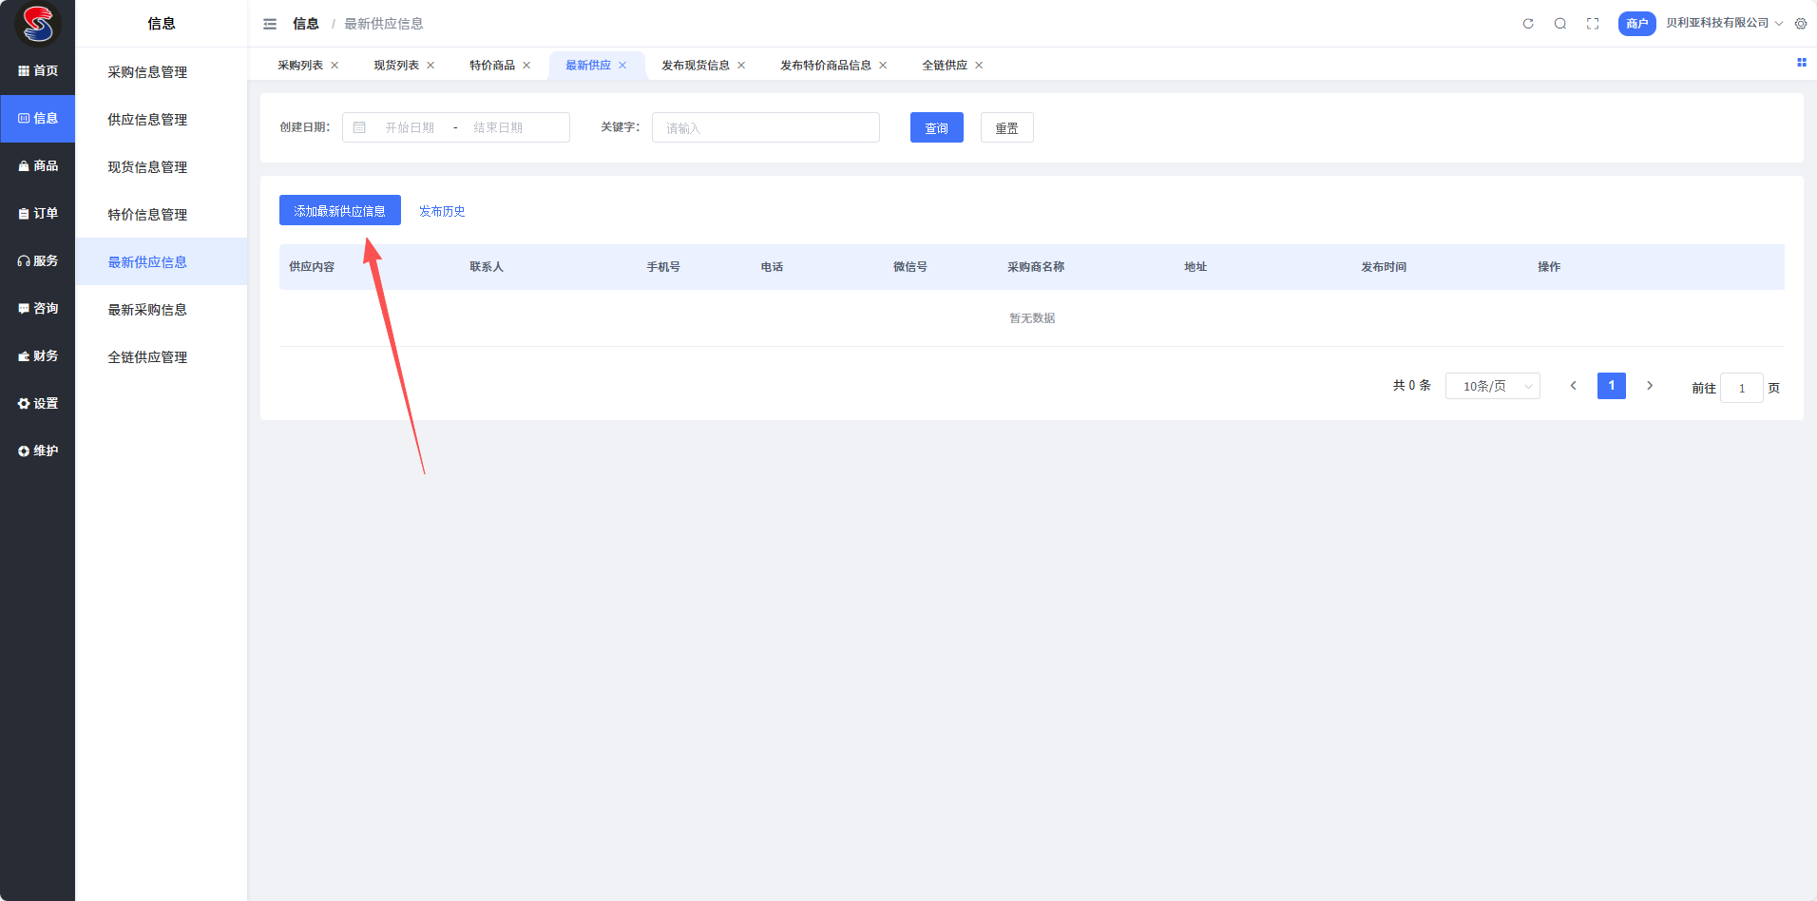Open 财务 section in left sidebar

pyautogui.click(x=38, y=356)
